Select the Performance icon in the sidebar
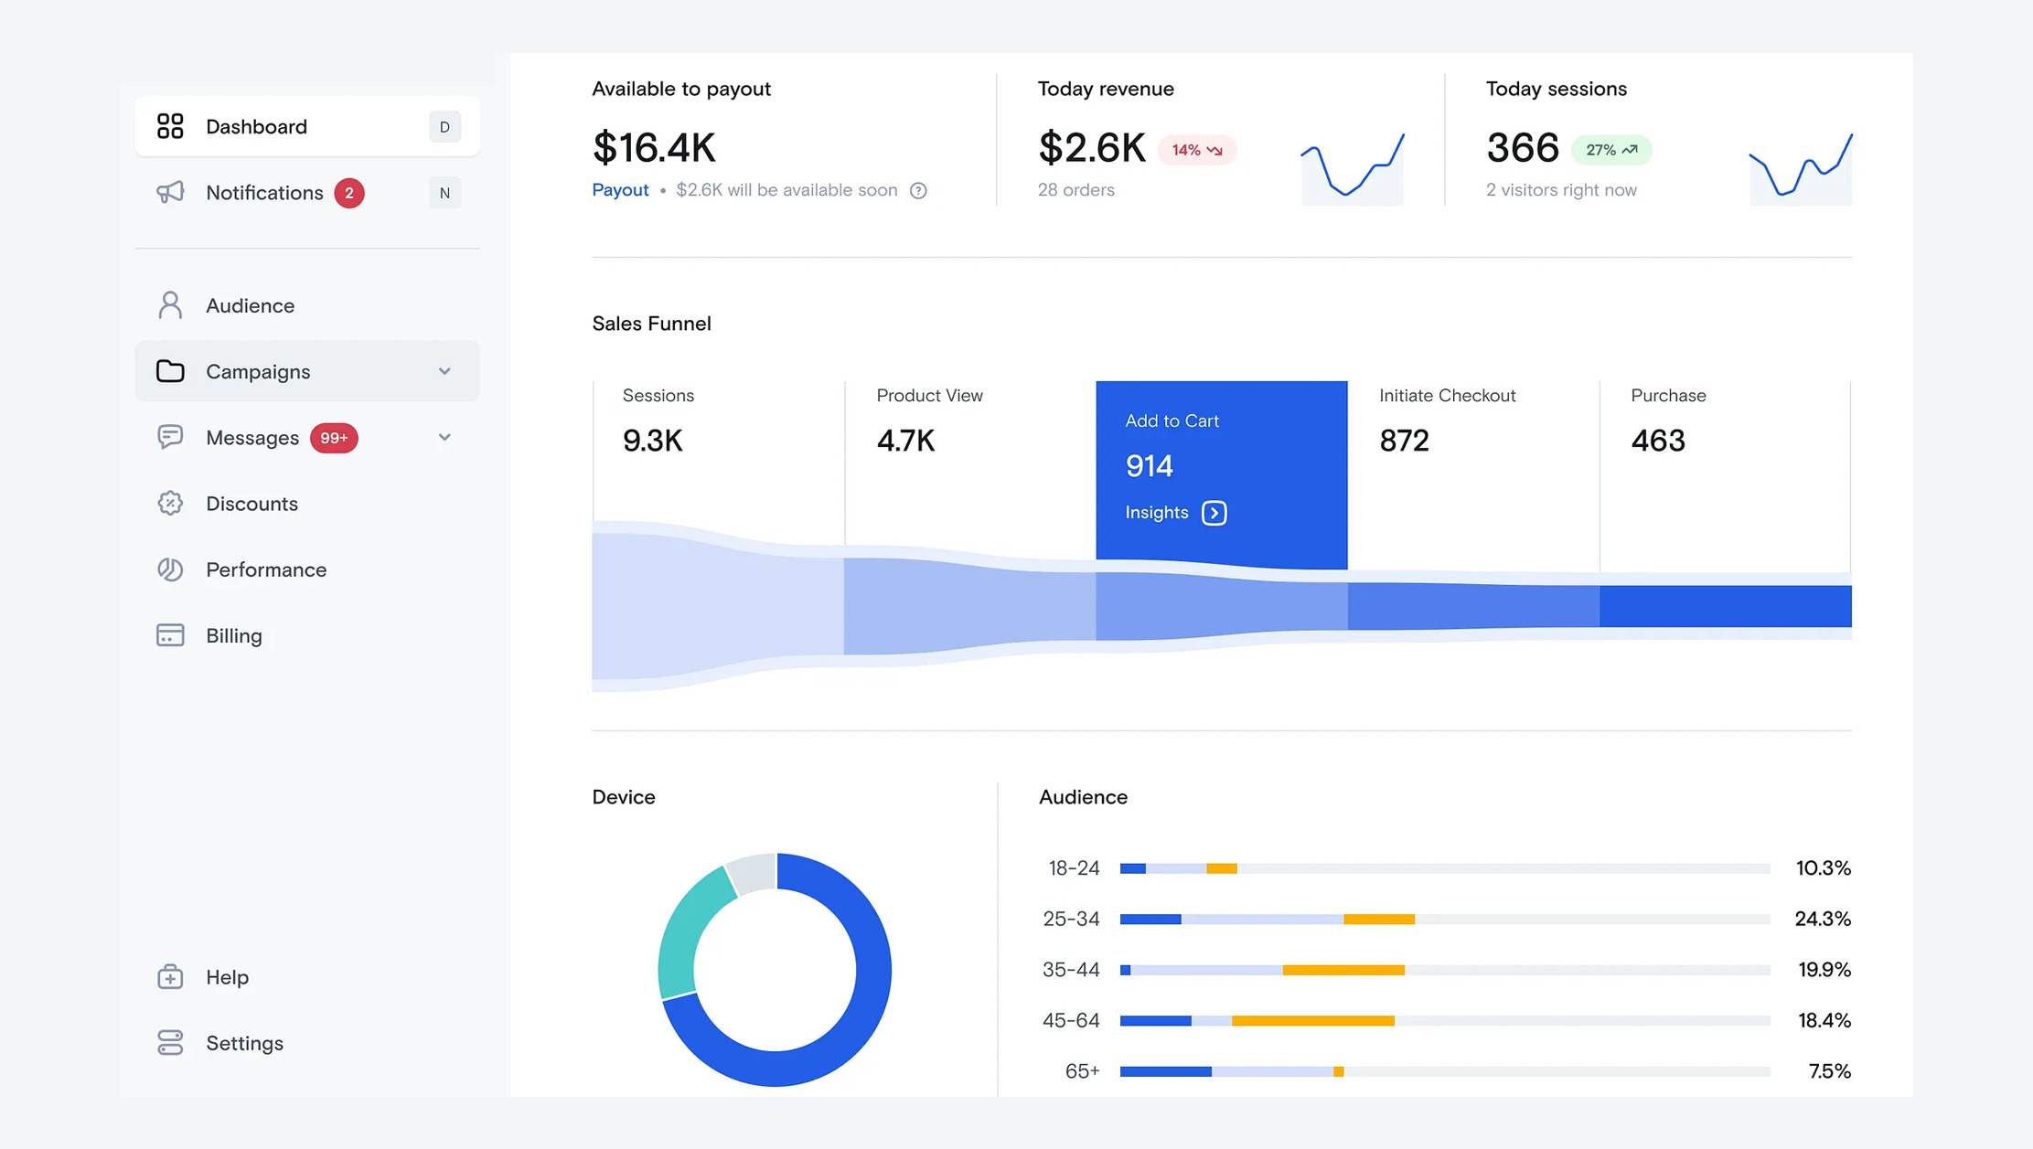 click(x=171, y=569)
